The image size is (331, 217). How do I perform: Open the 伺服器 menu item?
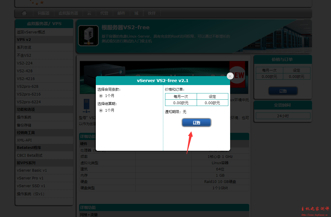[x=44, y=13]
